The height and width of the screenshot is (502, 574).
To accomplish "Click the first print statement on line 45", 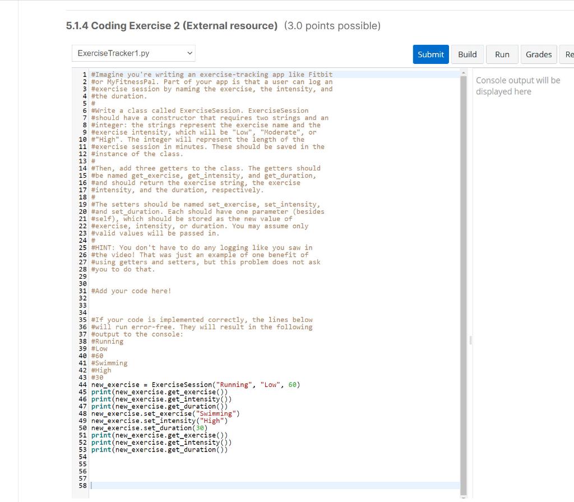I will point(159,392).
